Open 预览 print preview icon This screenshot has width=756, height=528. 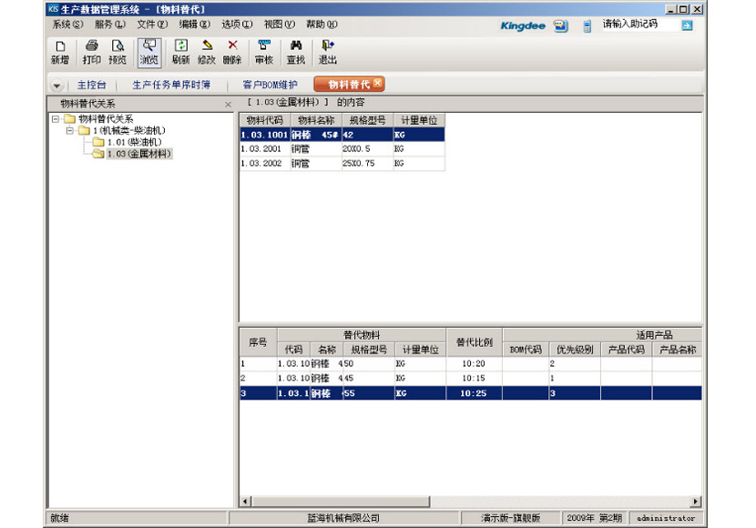point(117,51)
